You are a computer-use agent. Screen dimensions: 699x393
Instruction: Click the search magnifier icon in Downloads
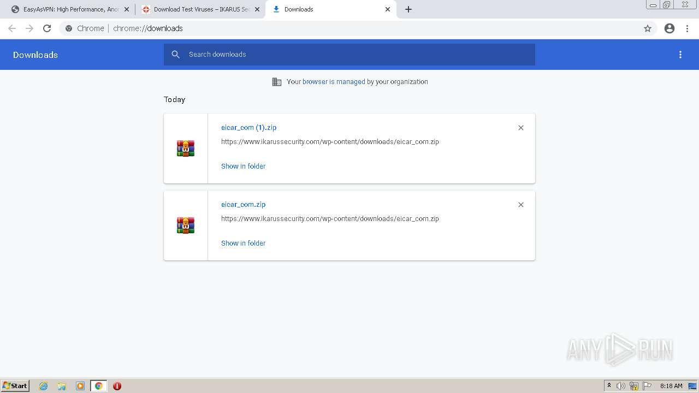point(175,55)
